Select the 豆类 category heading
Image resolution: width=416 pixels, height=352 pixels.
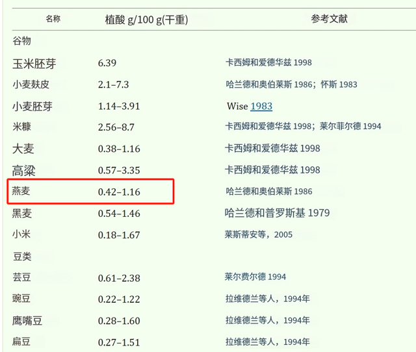[x=22, y=256]
